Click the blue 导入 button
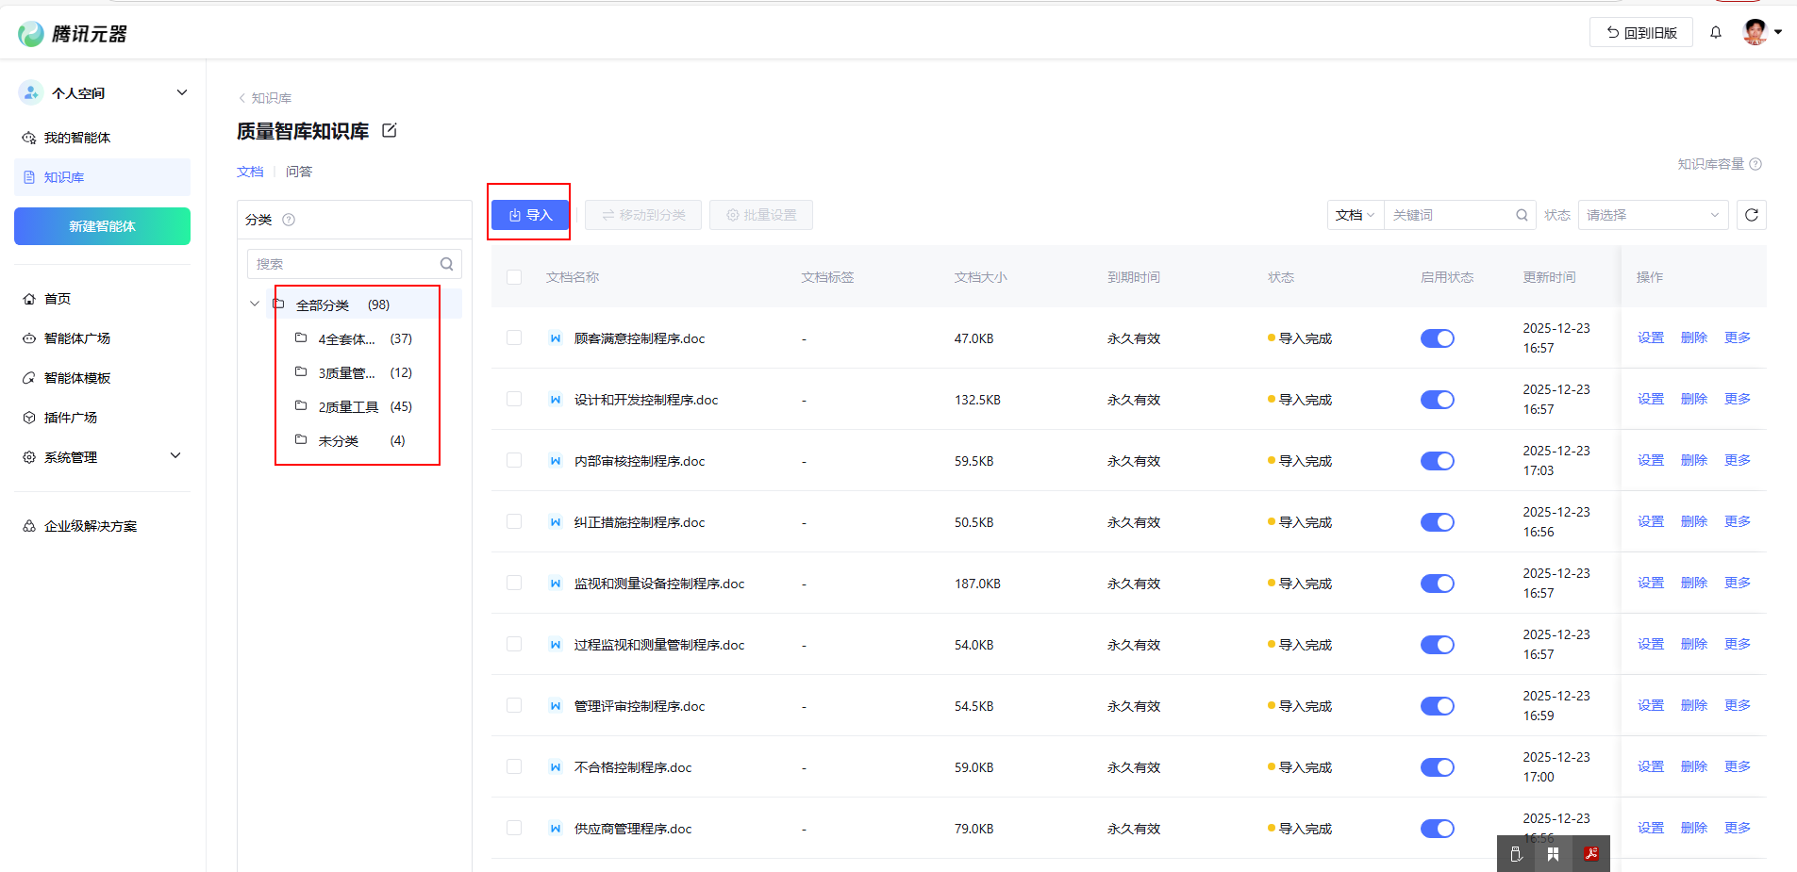 [x=529, y=215]
